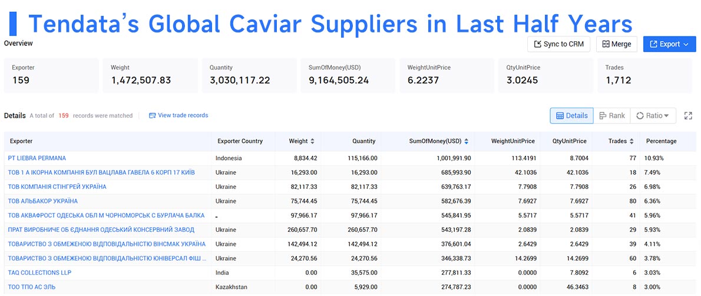Click the 260,657.70 weight value
The height and width of the screenshot is (296, 701).
[302, 230]
